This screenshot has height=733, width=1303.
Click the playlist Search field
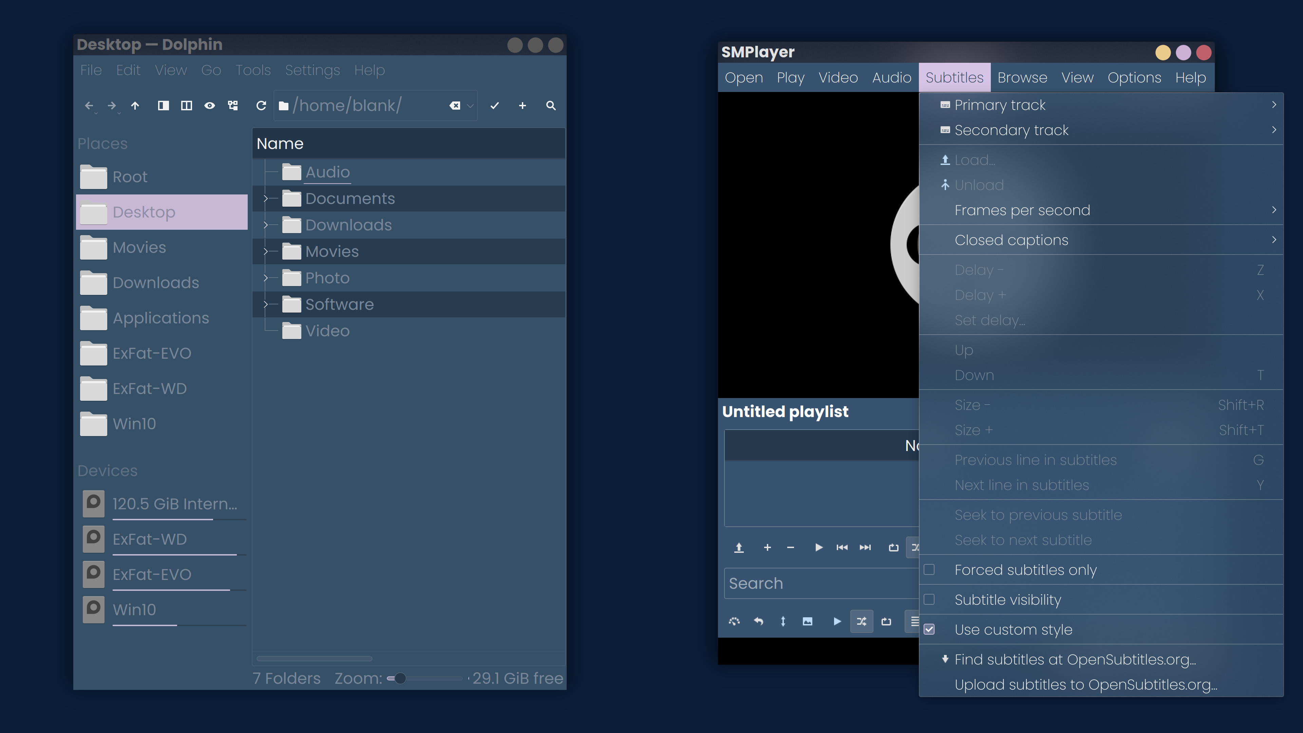click(822, 584)
